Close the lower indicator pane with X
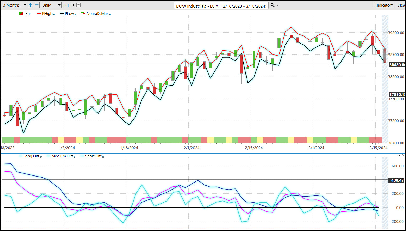 (x=403, y=155)
